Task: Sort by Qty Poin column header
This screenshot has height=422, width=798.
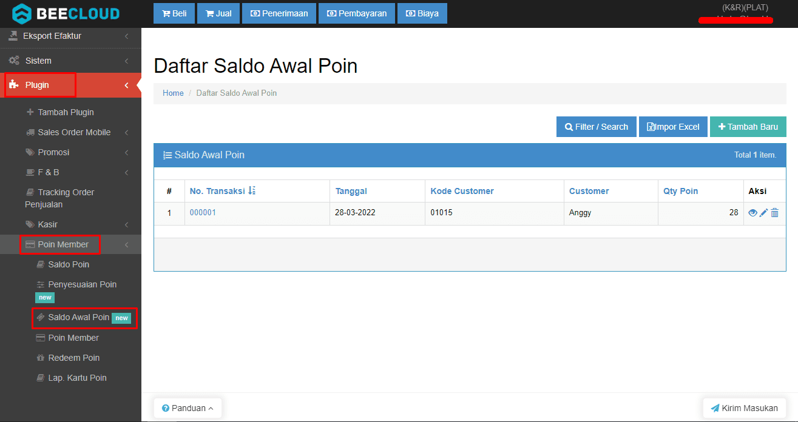Action: [x=681, y=191]
